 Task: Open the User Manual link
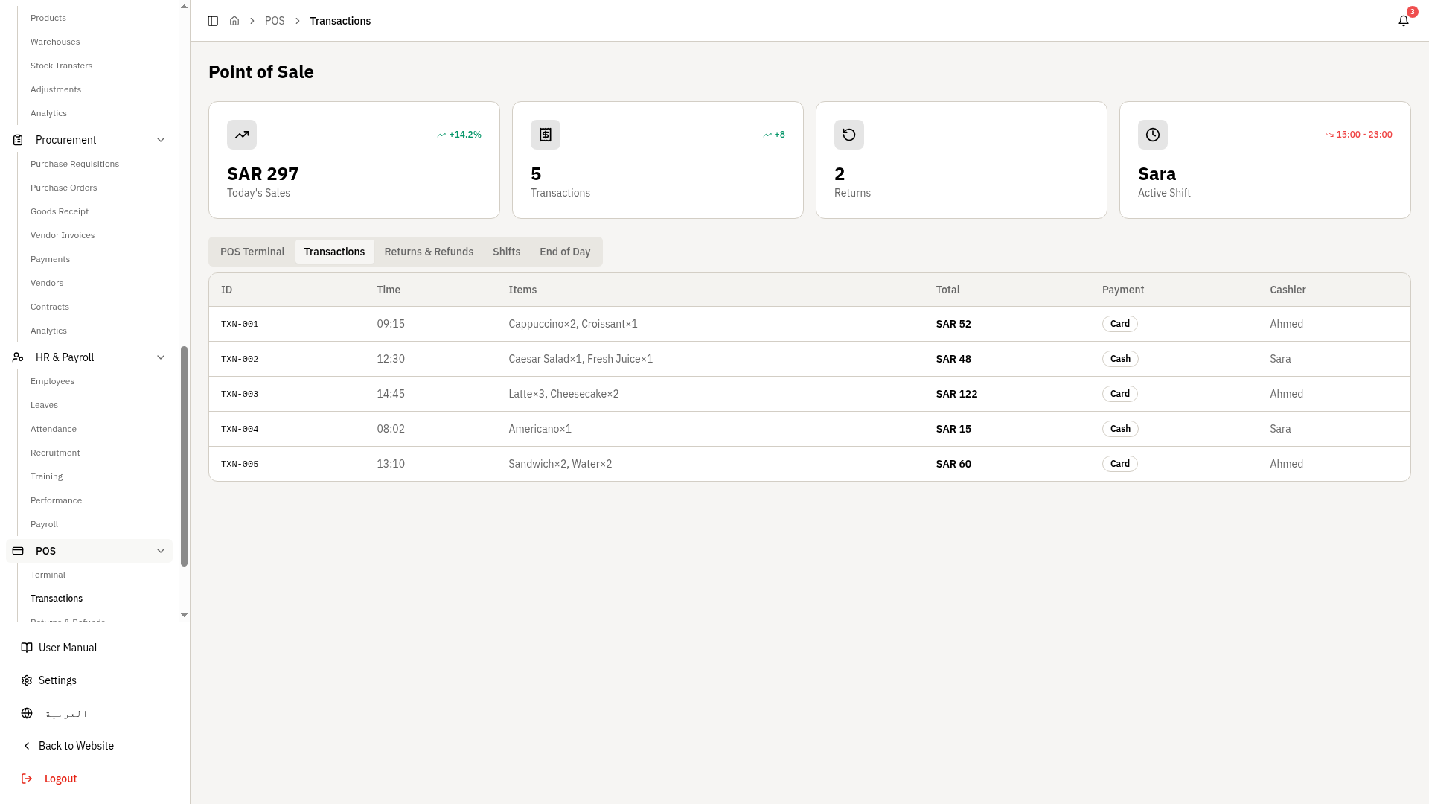click(x=68, y=648)
